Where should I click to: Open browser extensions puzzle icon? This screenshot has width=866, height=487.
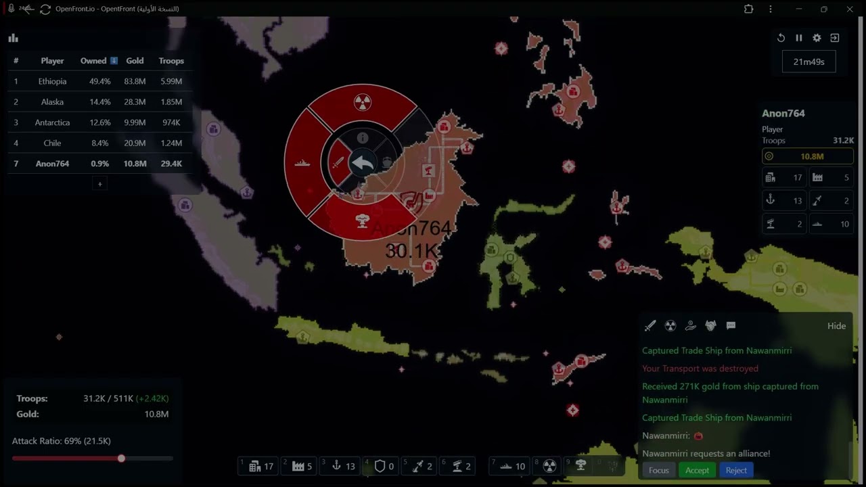click(748, 9)
